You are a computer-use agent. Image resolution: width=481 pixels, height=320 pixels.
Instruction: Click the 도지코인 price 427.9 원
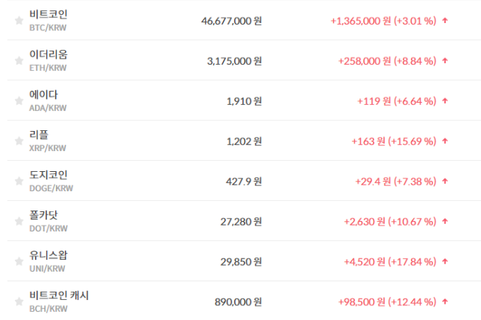[x=244, y=181]
